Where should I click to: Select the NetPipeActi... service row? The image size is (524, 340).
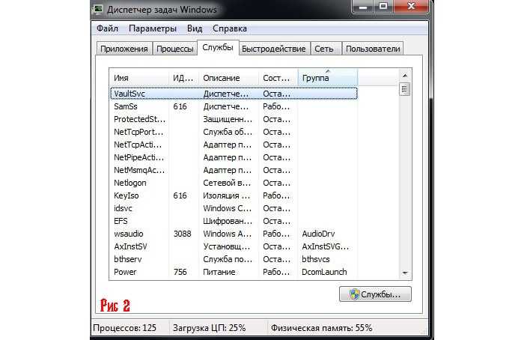[234, 157]
